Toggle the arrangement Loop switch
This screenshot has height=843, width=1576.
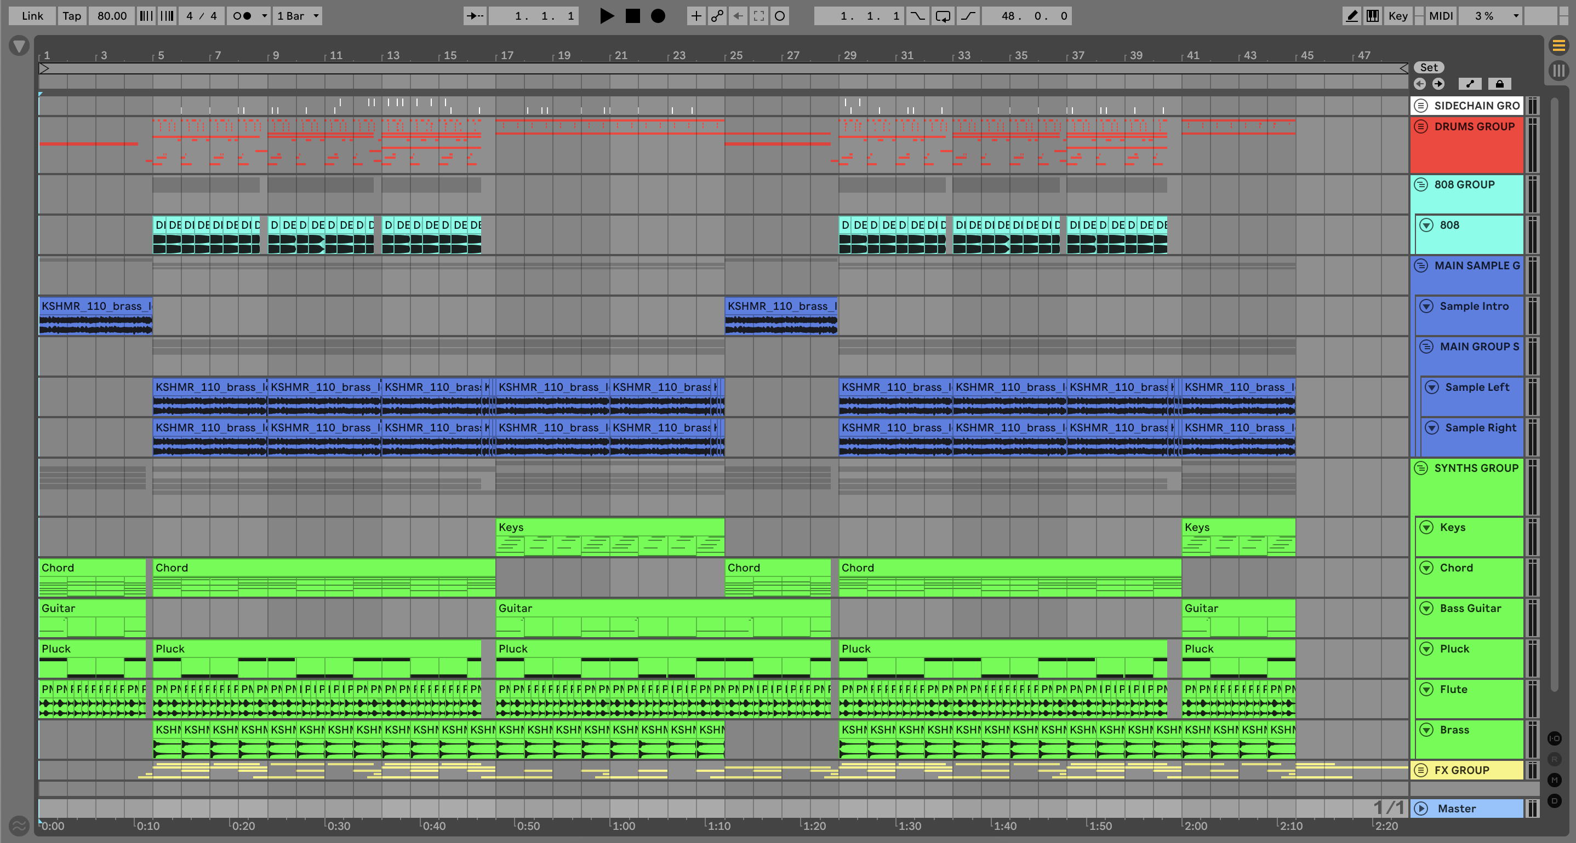tap(943, 16)
